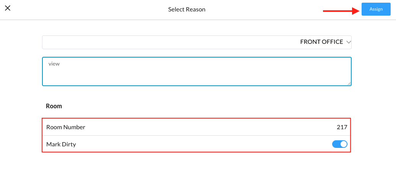Open the FRONT OFFICE reason dropdown
The width and height of the screenshot is (396, 178).
[196, 42]
